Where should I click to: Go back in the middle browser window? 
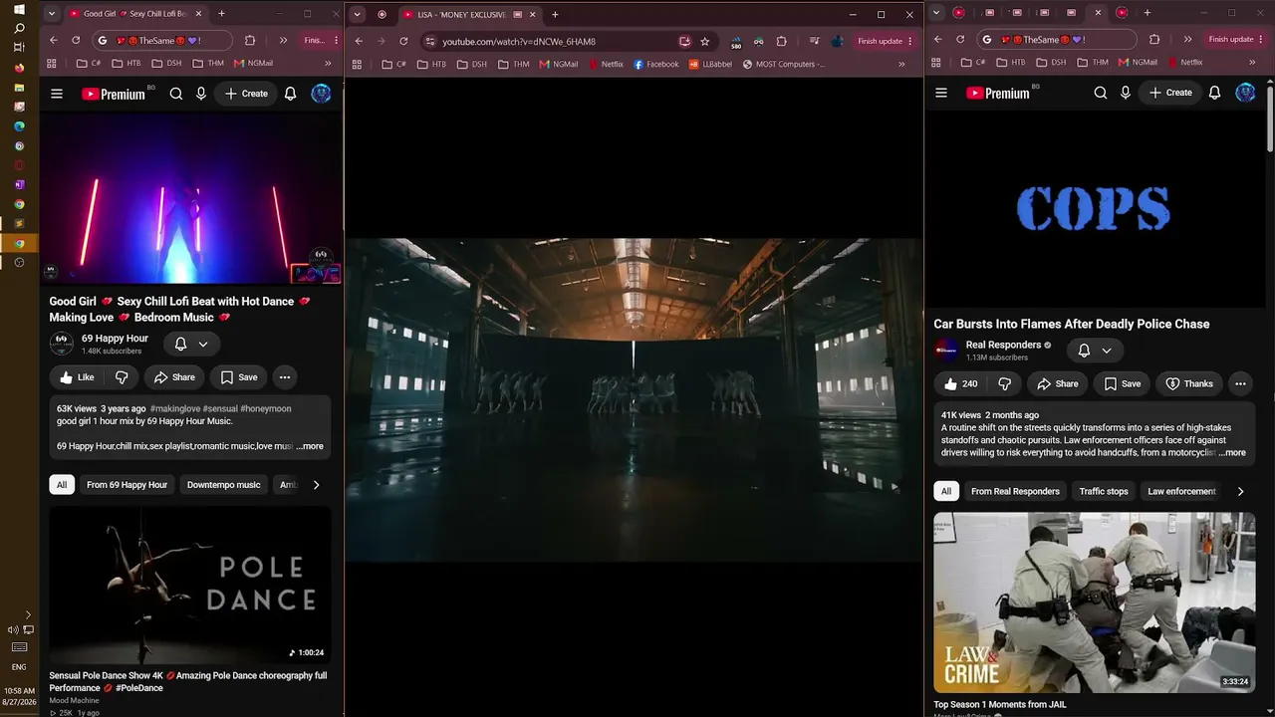tap(359, 41)
